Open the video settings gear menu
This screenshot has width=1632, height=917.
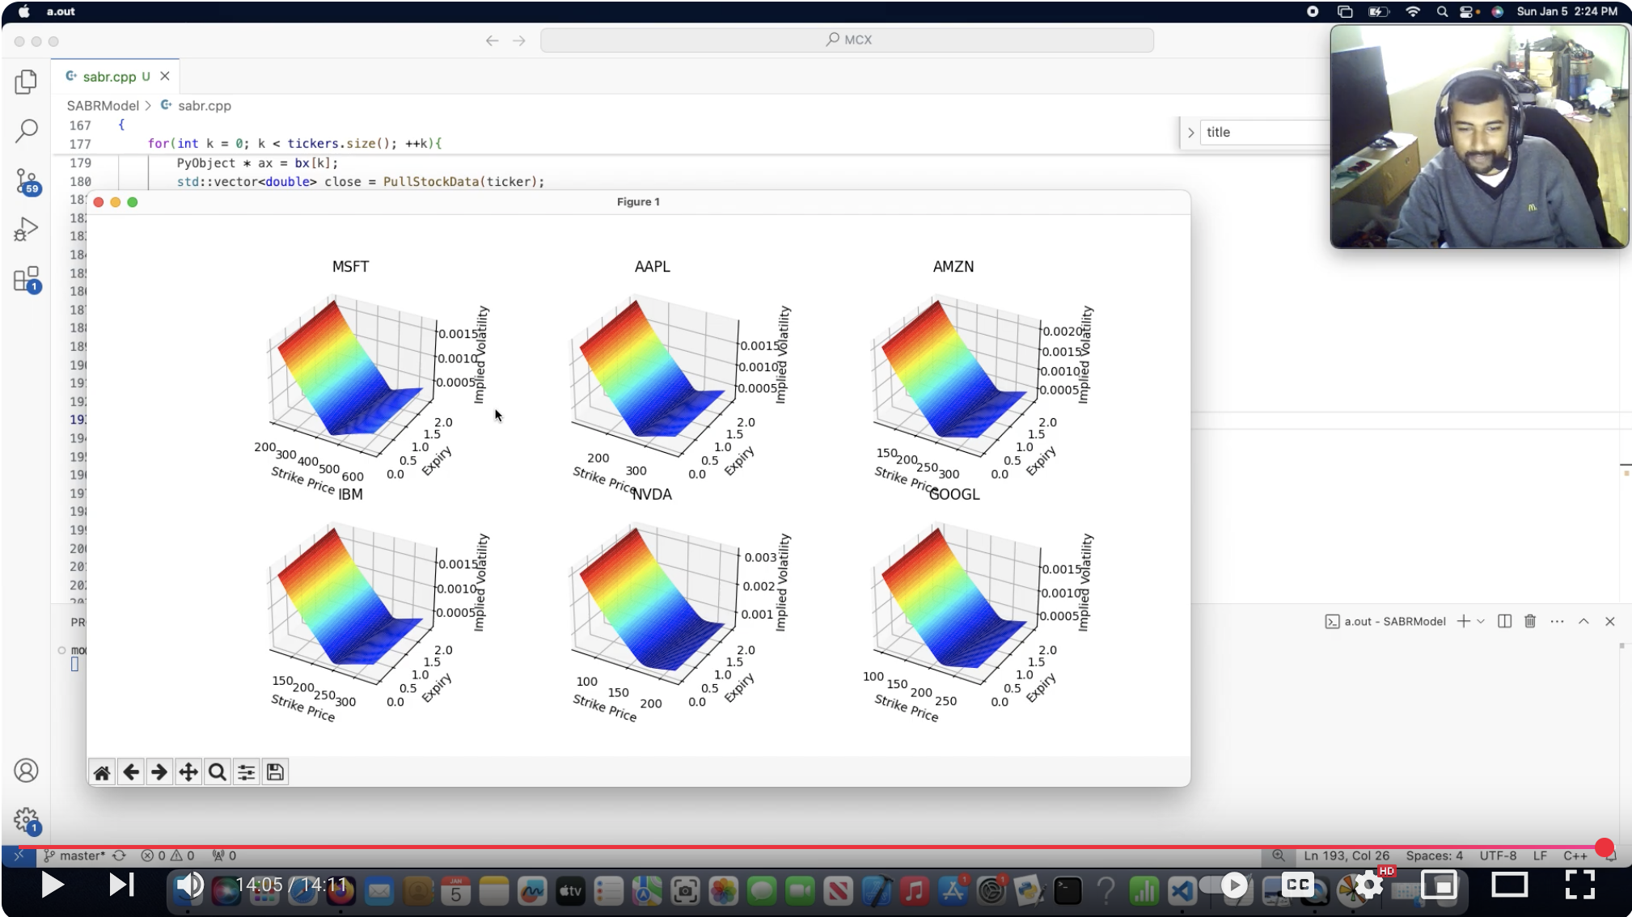click(x=1369, y=885)
